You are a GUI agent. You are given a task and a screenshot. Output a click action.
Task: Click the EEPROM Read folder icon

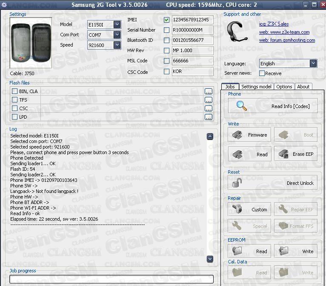tap(237, 251)
